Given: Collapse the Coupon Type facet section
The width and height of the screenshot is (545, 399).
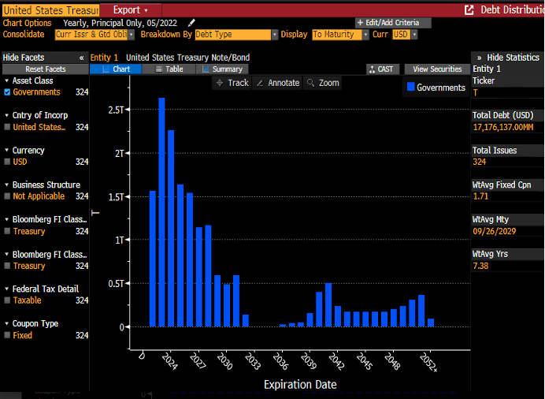Looking at the screenshot, I should pos(7,323).
